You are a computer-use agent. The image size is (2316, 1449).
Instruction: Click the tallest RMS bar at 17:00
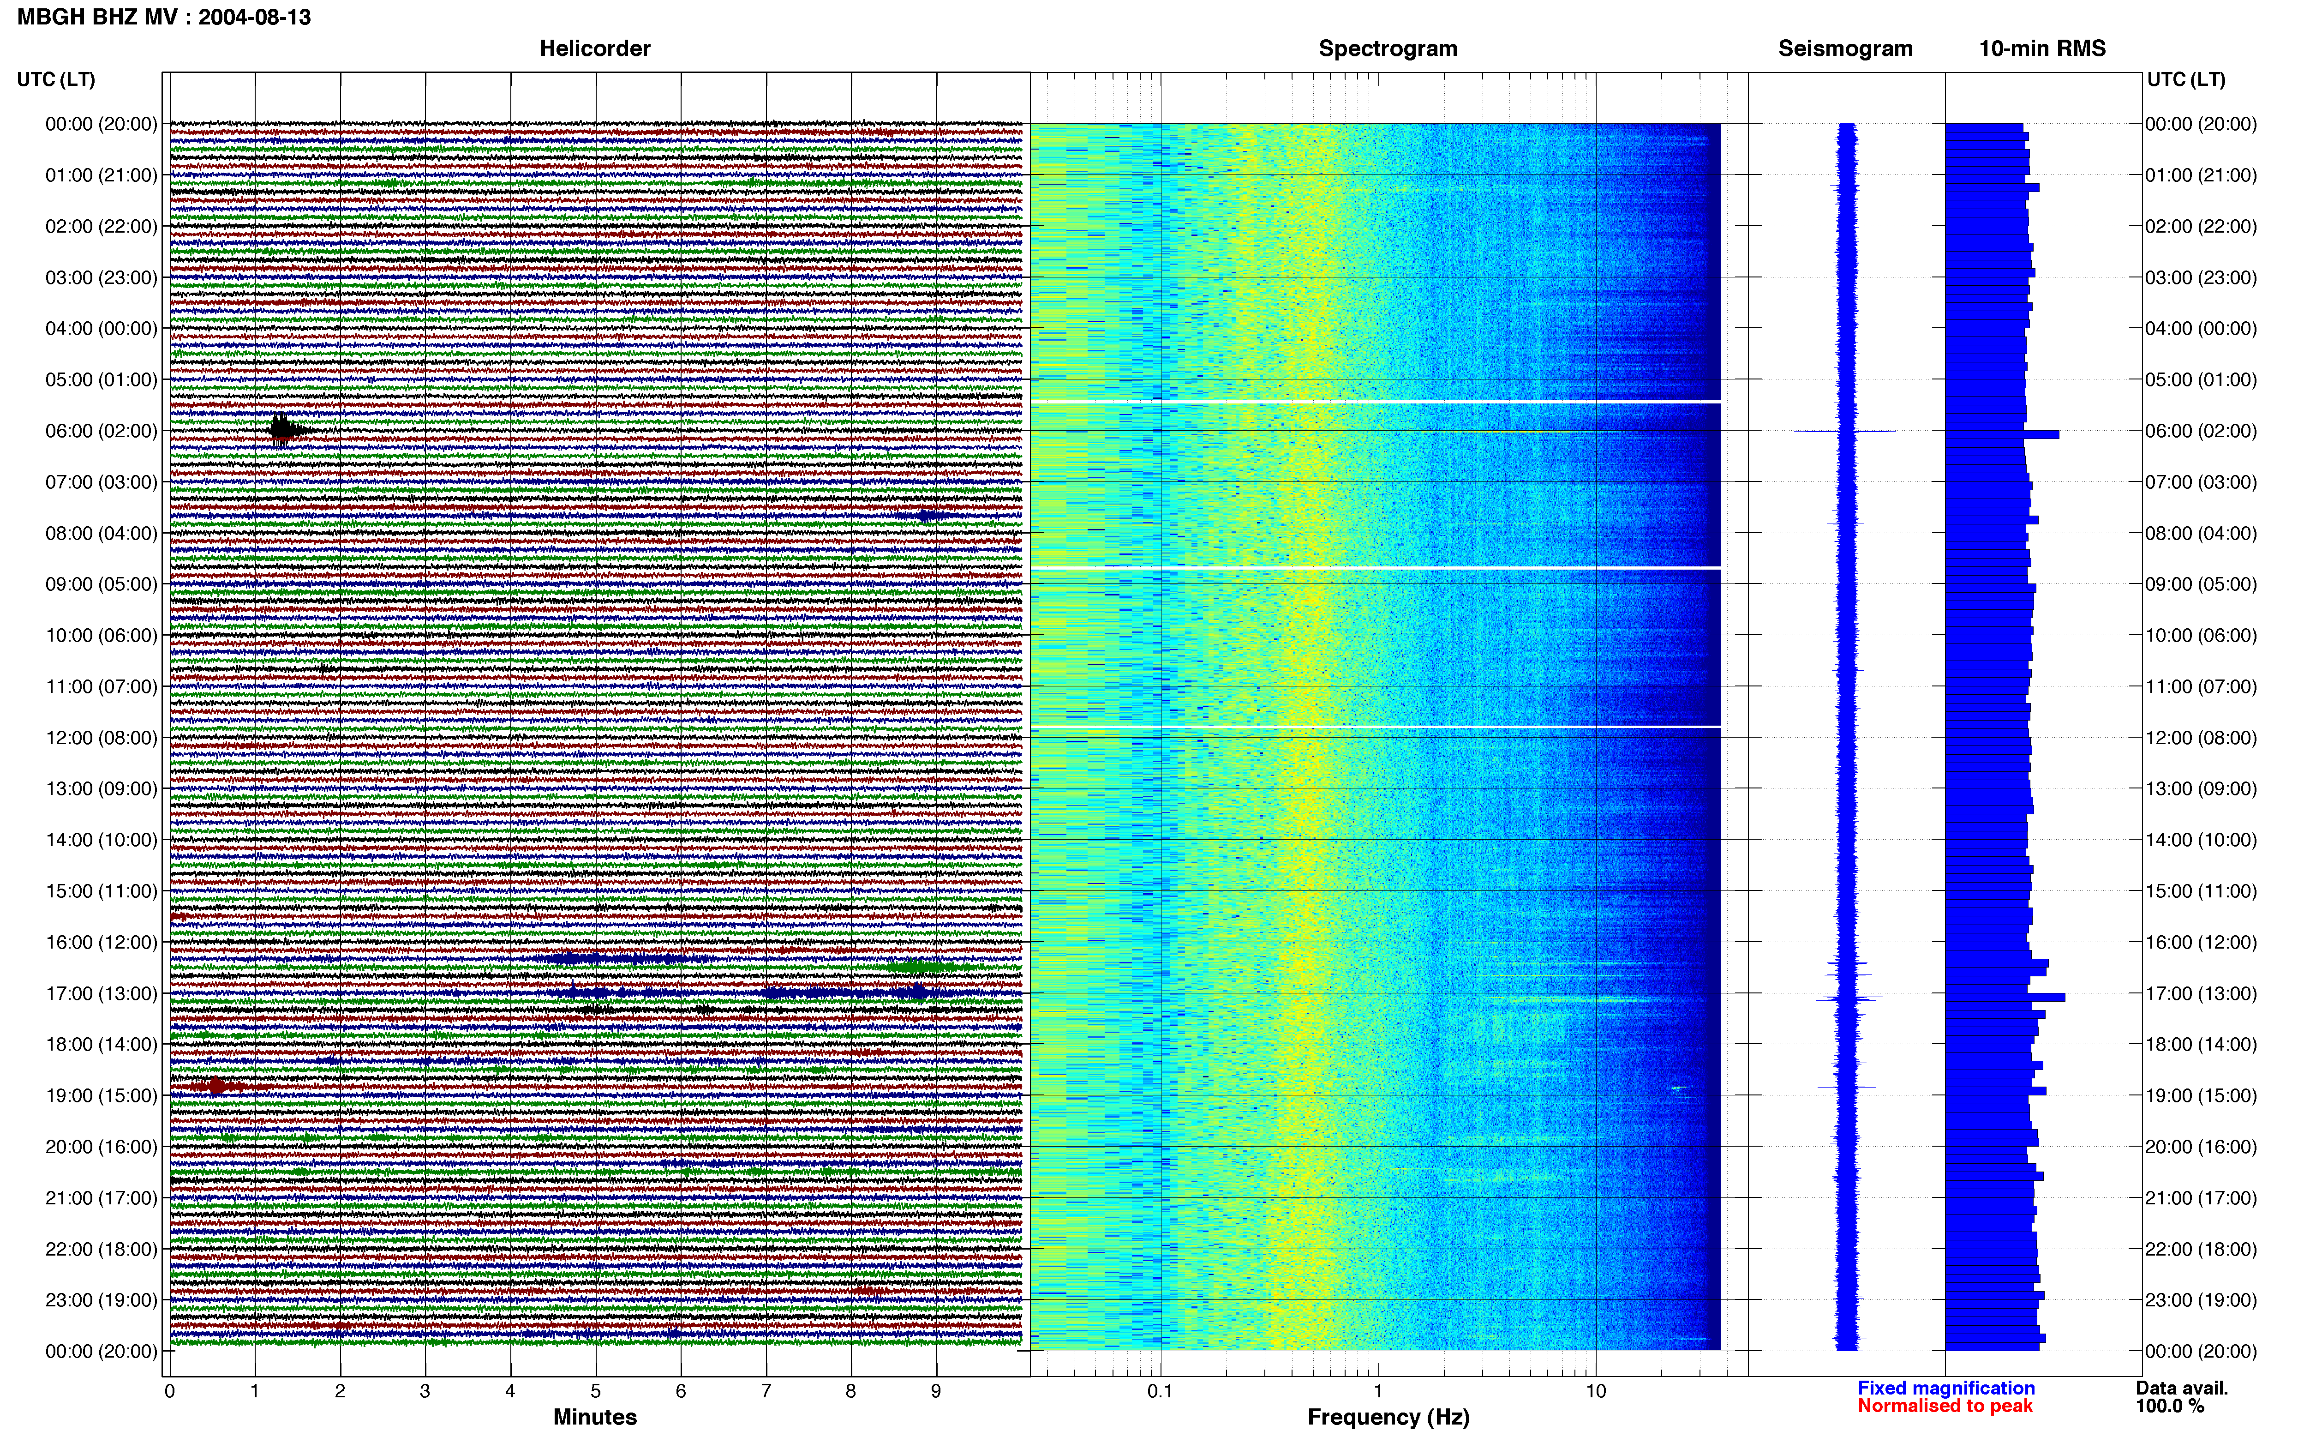coord(2005,998)
